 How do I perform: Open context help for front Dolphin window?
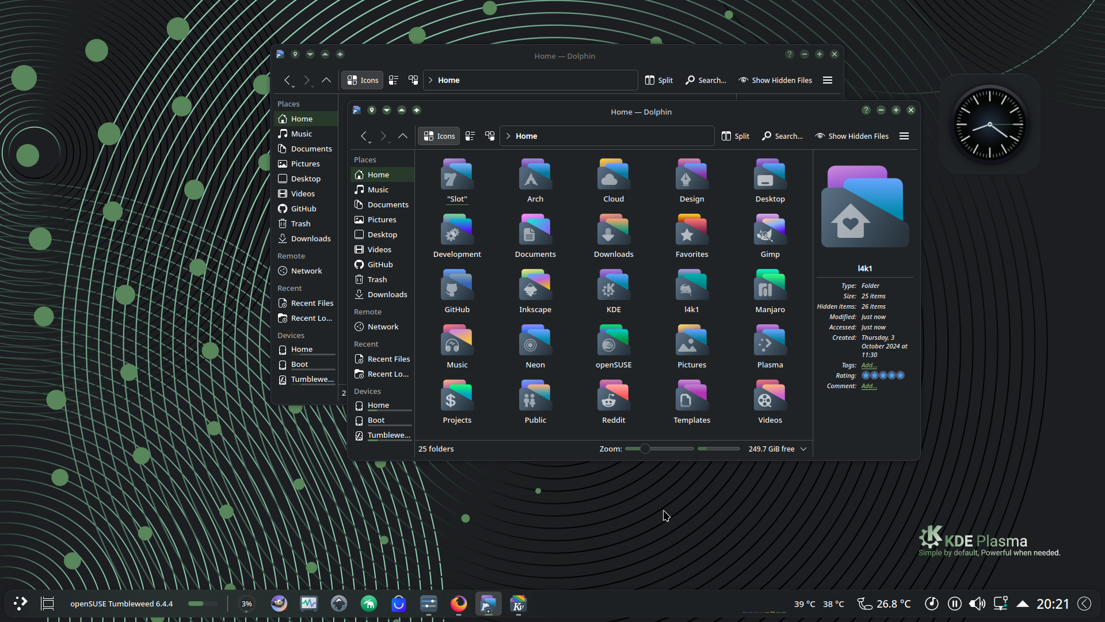pyautogui.click(x=866, y=110)
